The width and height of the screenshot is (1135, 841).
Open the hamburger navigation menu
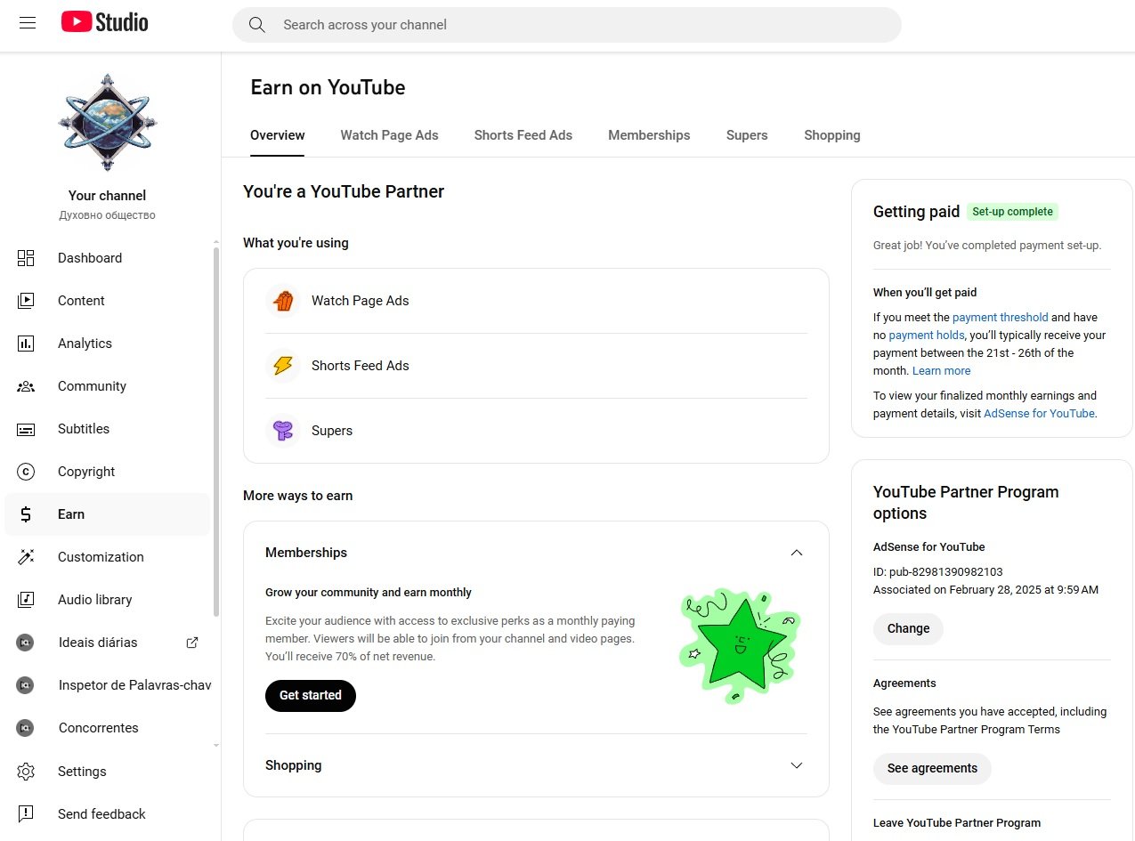(x=28, y=23)
